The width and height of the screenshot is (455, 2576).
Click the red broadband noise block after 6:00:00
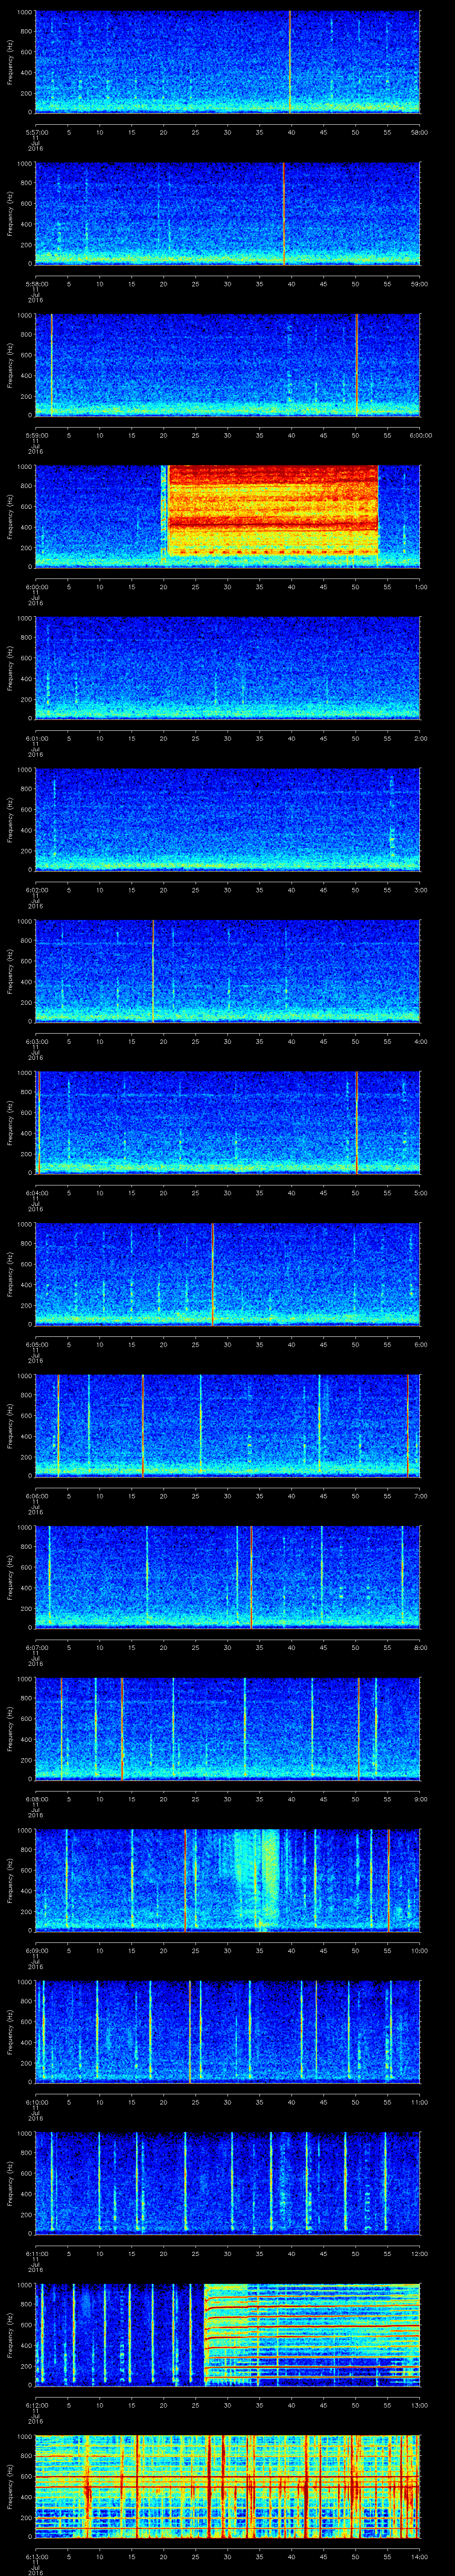pos(273,510)
